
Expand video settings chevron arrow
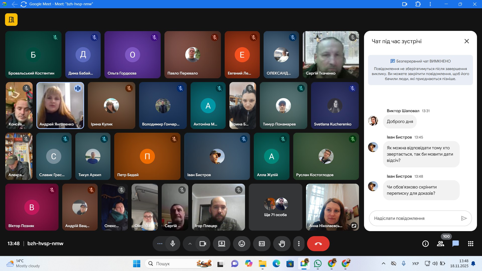click(x=190, y=244)
